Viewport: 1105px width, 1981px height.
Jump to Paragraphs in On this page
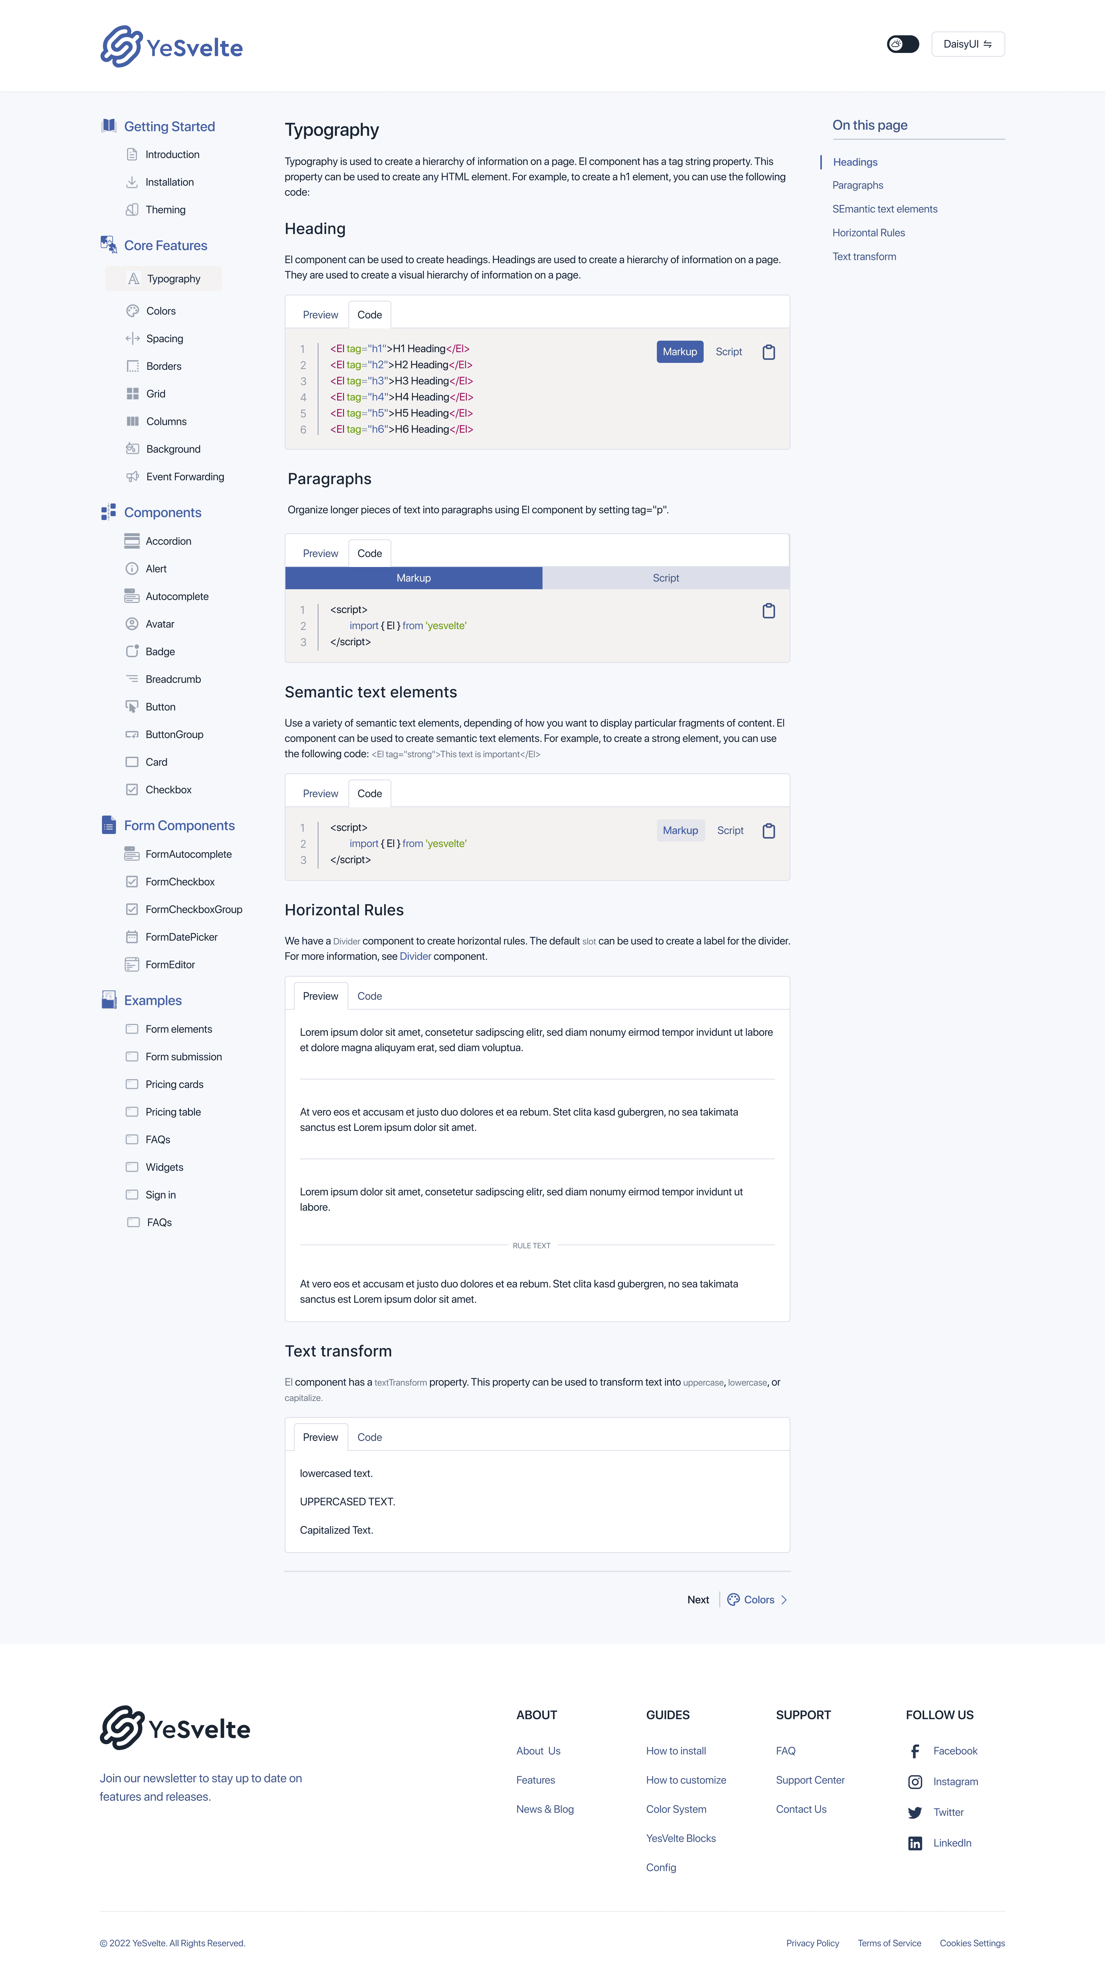pos(857,185)
